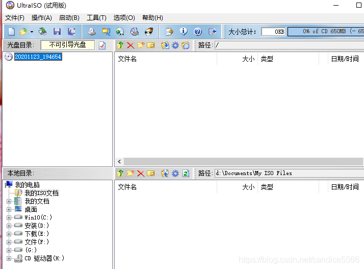Click Up-folder arrow icon in local toolbar
The height and width of the screenshot is (269, 364).
click(x=120, y=174)
